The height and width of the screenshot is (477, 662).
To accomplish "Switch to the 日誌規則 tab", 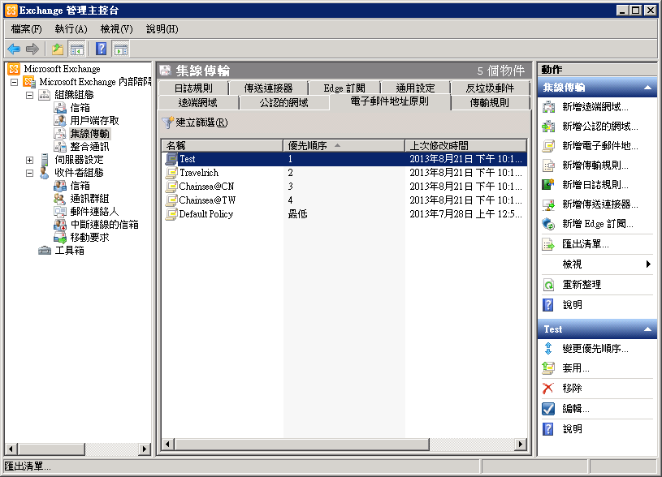I will click(x=193, y=88).
